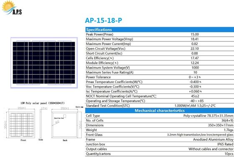Select the Open Circuit Voltage(Voc) label

click(105, 48)
